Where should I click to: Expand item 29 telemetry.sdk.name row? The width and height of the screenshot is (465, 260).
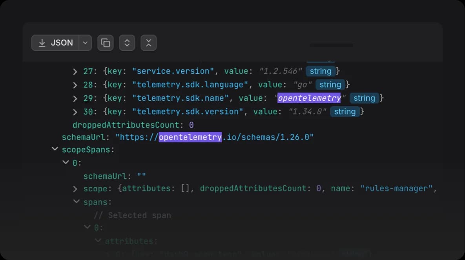point(75,99)
